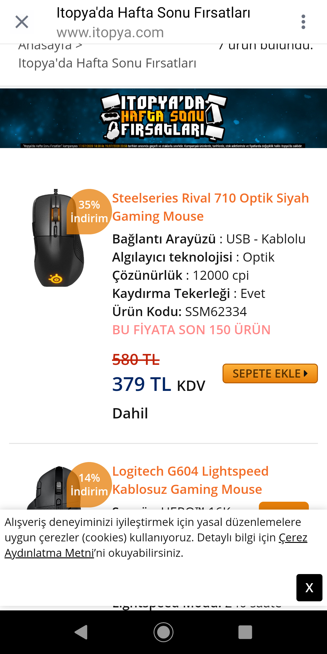Image resolution: width=327 pixels, height=654 pixels.
Task: Open Logitech G604 Lightspeed product link
Action: 190,480
